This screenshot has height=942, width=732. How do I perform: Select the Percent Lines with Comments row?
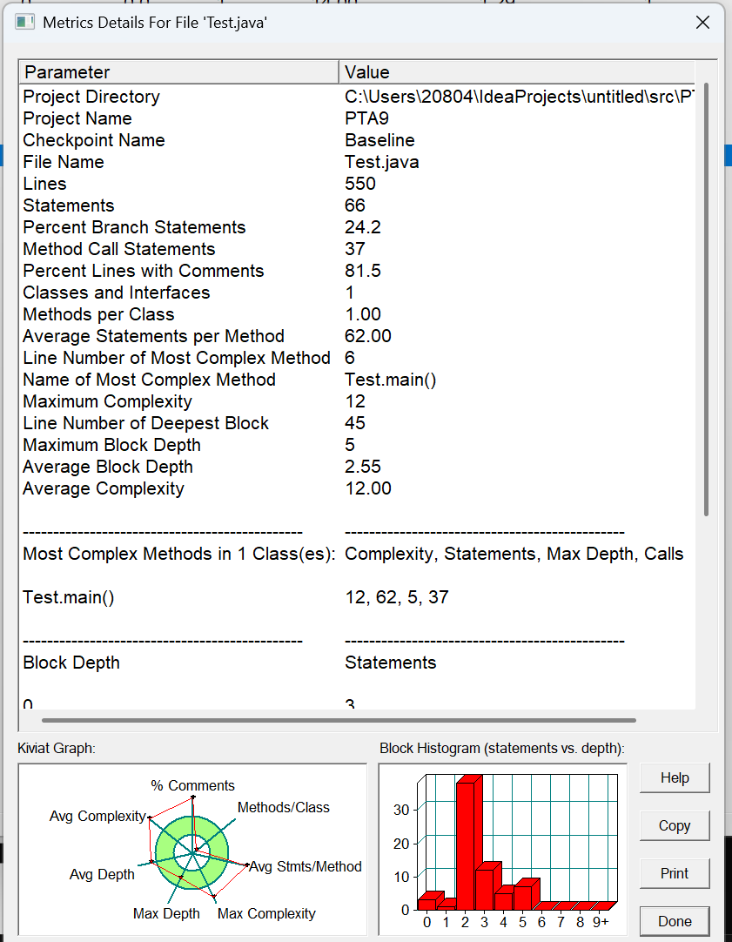[357, 271]
